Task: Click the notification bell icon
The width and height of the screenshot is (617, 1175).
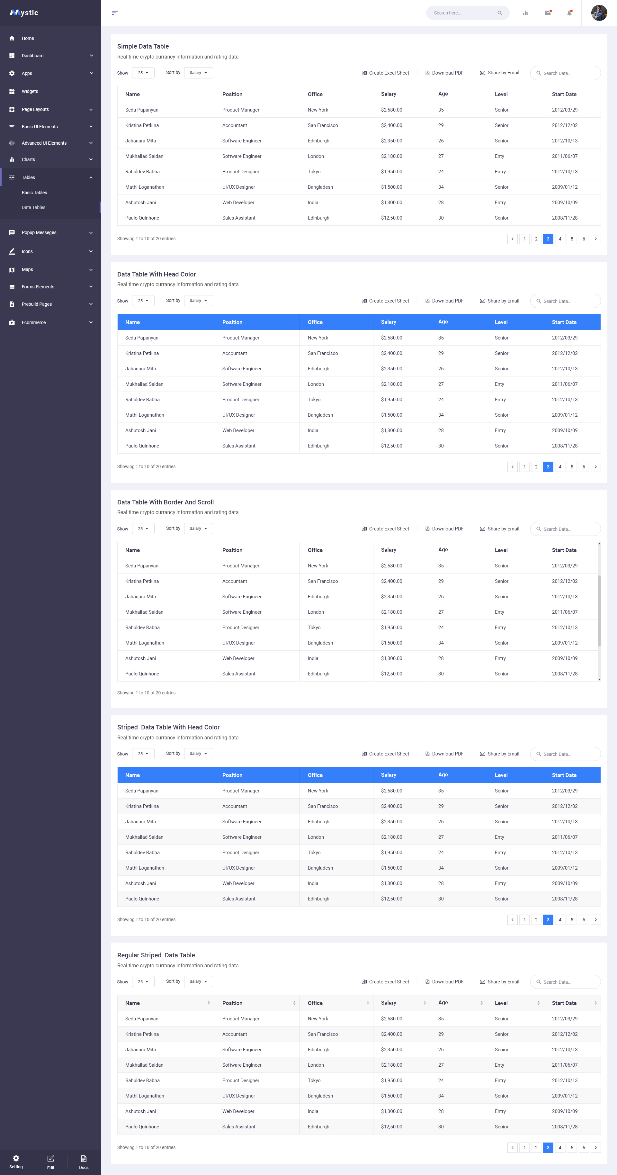Action: (x=569, y=13)
